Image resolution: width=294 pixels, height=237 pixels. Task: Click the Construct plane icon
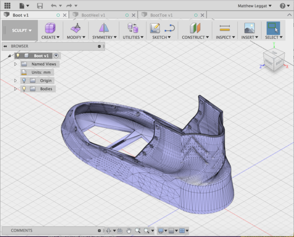(x=196, y=28)
